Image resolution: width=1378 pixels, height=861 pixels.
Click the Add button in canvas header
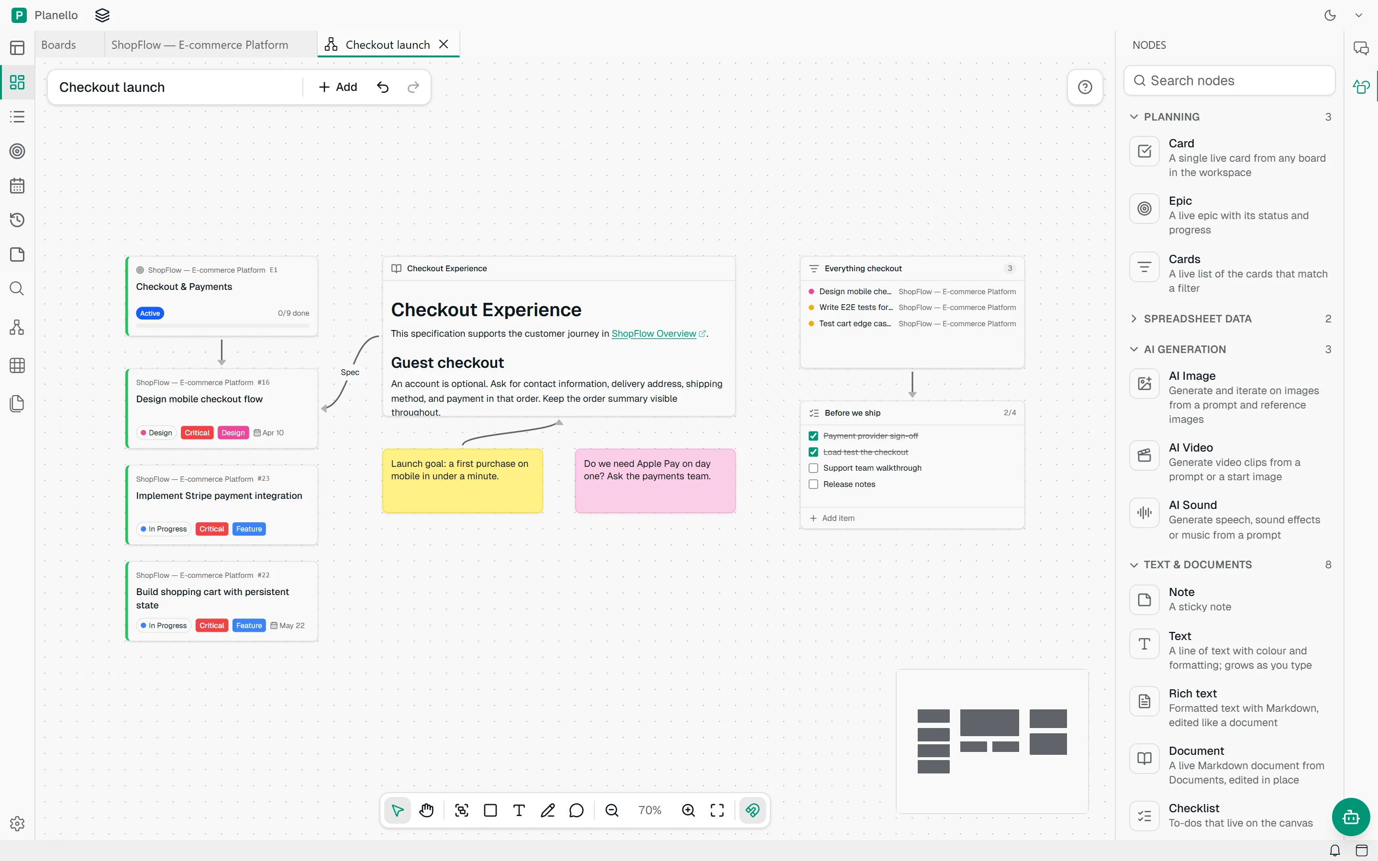click(x=338, y=87)
